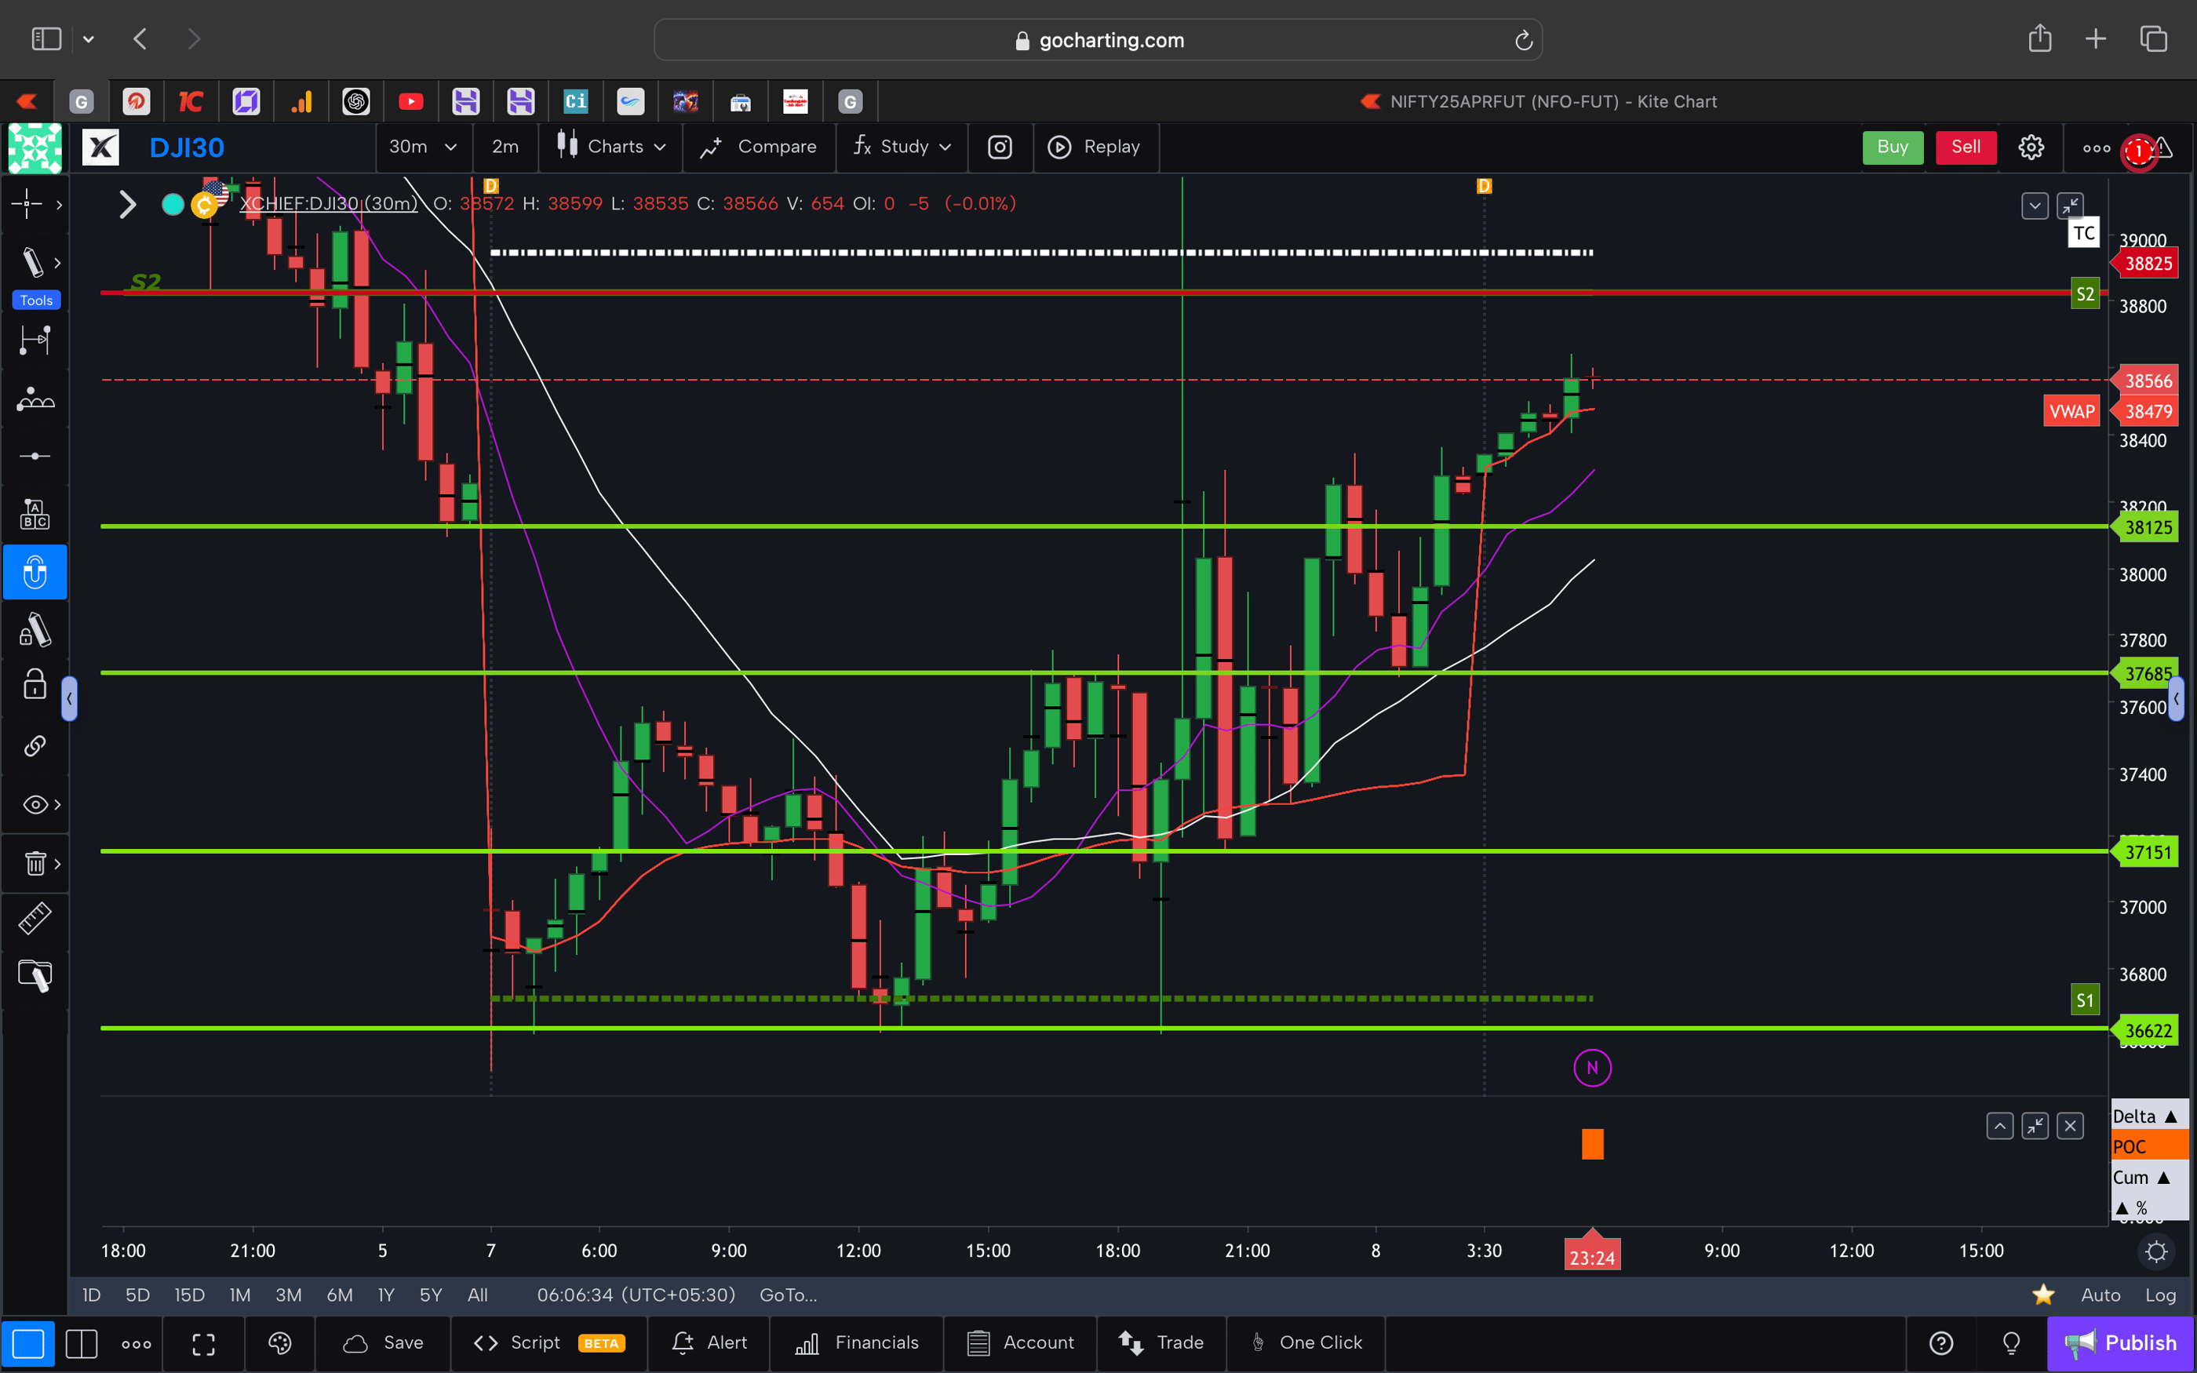Open the pattern drawing tool
The width and height of the screenshot is (2197, 1373).
tap(35, 398)
